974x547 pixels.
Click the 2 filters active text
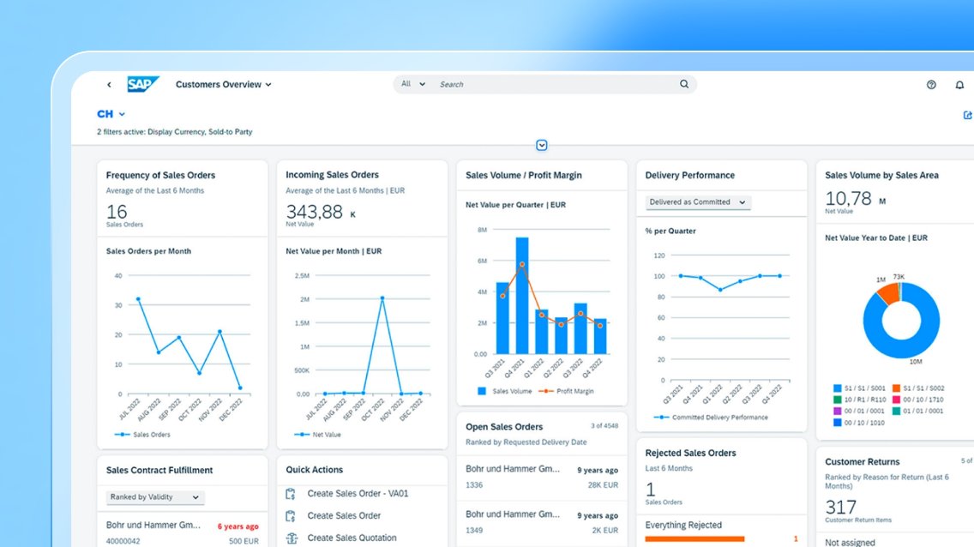(175, 132)
